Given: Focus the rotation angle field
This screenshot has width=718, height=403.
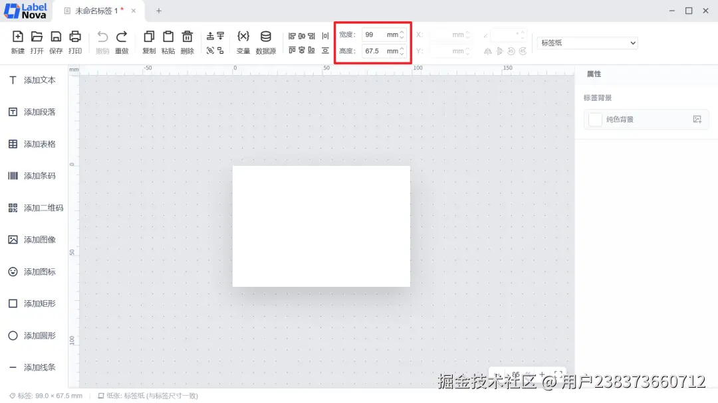Looking at the screenshot, I should tap(509, 35).
